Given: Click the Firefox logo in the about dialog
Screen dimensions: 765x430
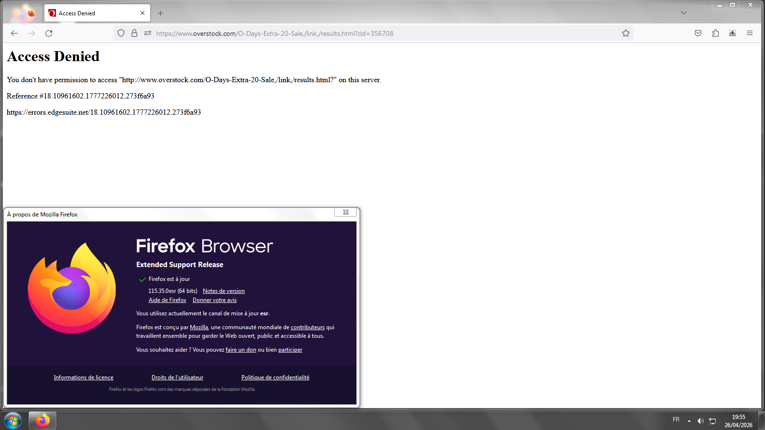Looking at the screenshot, I should [72, 288].
